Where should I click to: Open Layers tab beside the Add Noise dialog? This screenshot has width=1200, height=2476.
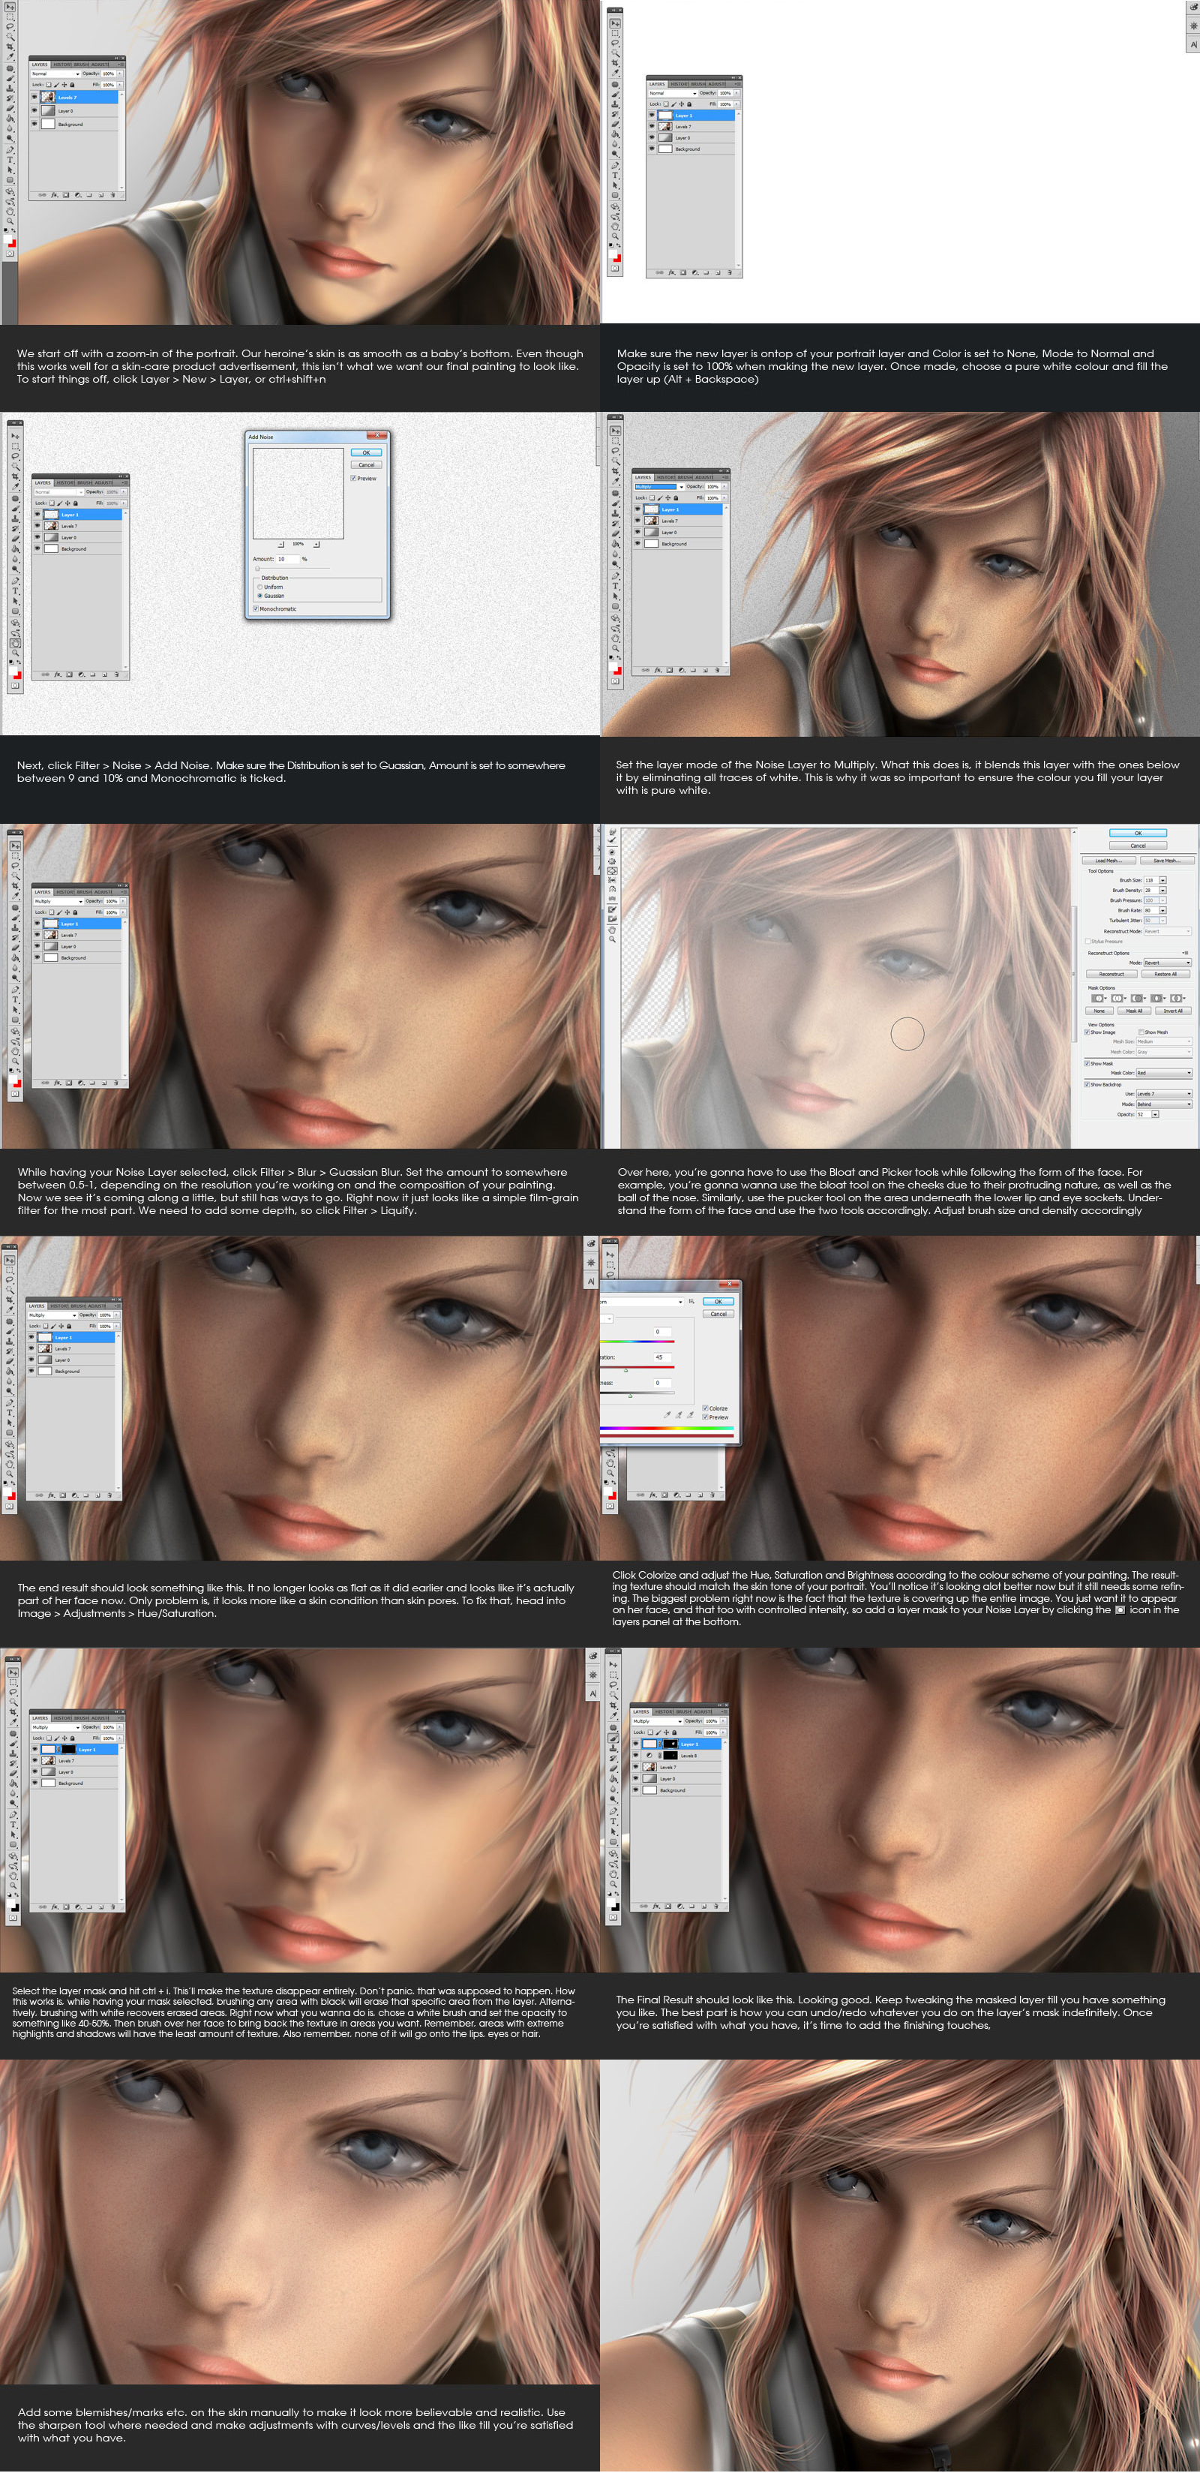point(43,483)
